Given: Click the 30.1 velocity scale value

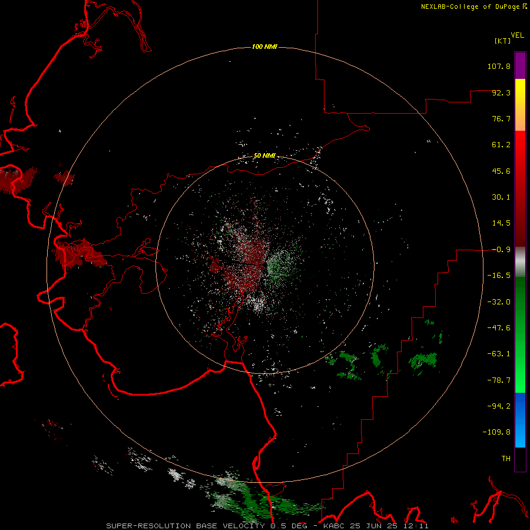Looking at the screenshot, I should [501, 197].
